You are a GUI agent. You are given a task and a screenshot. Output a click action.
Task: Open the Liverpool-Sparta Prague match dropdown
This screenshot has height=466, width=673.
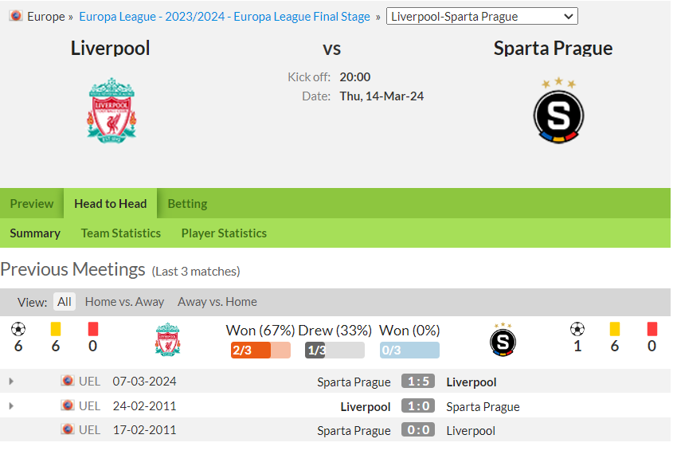[482, 16]
